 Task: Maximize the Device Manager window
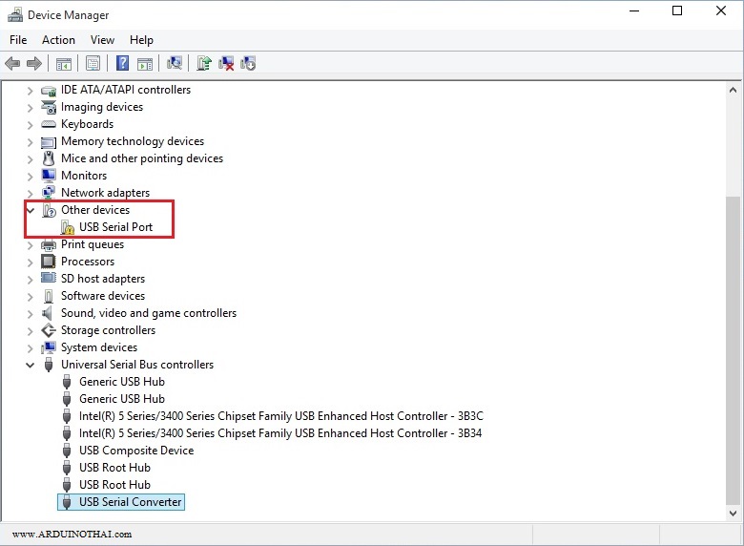coord(677,10)
